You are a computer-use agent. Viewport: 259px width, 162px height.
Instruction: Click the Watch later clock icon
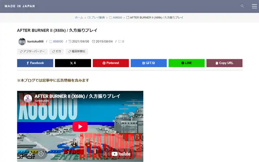click(x=41, y=154)
